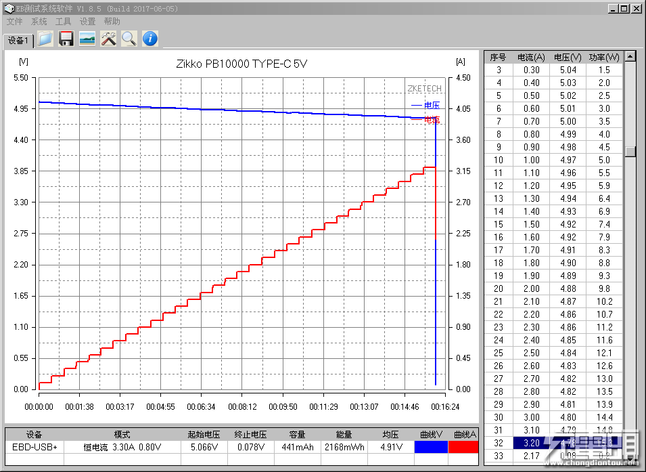The height and width of the screenshot is (472, 646).
Task: Open the blue info icon
Action: (x=150, y=39)
